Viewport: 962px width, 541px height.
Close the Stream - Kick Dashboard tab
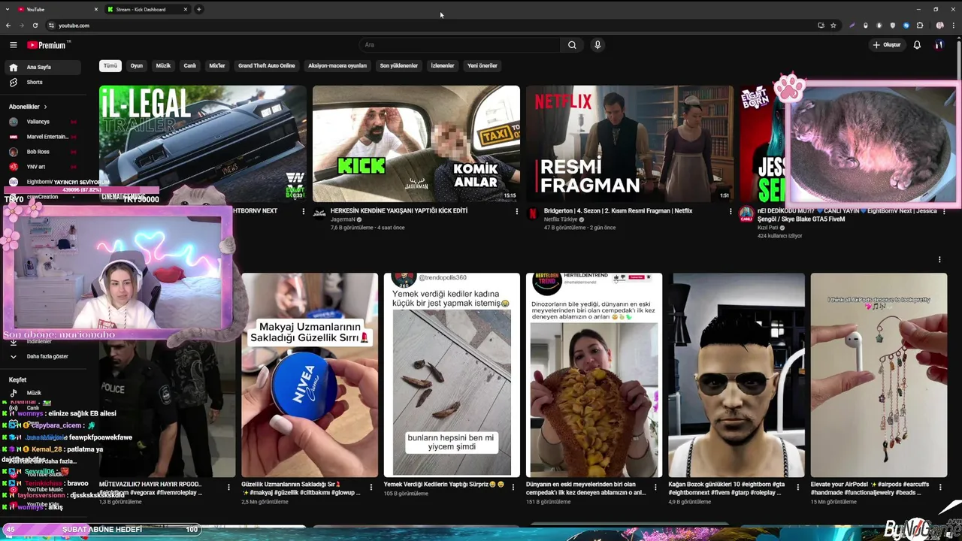click(x=186, y=10)
